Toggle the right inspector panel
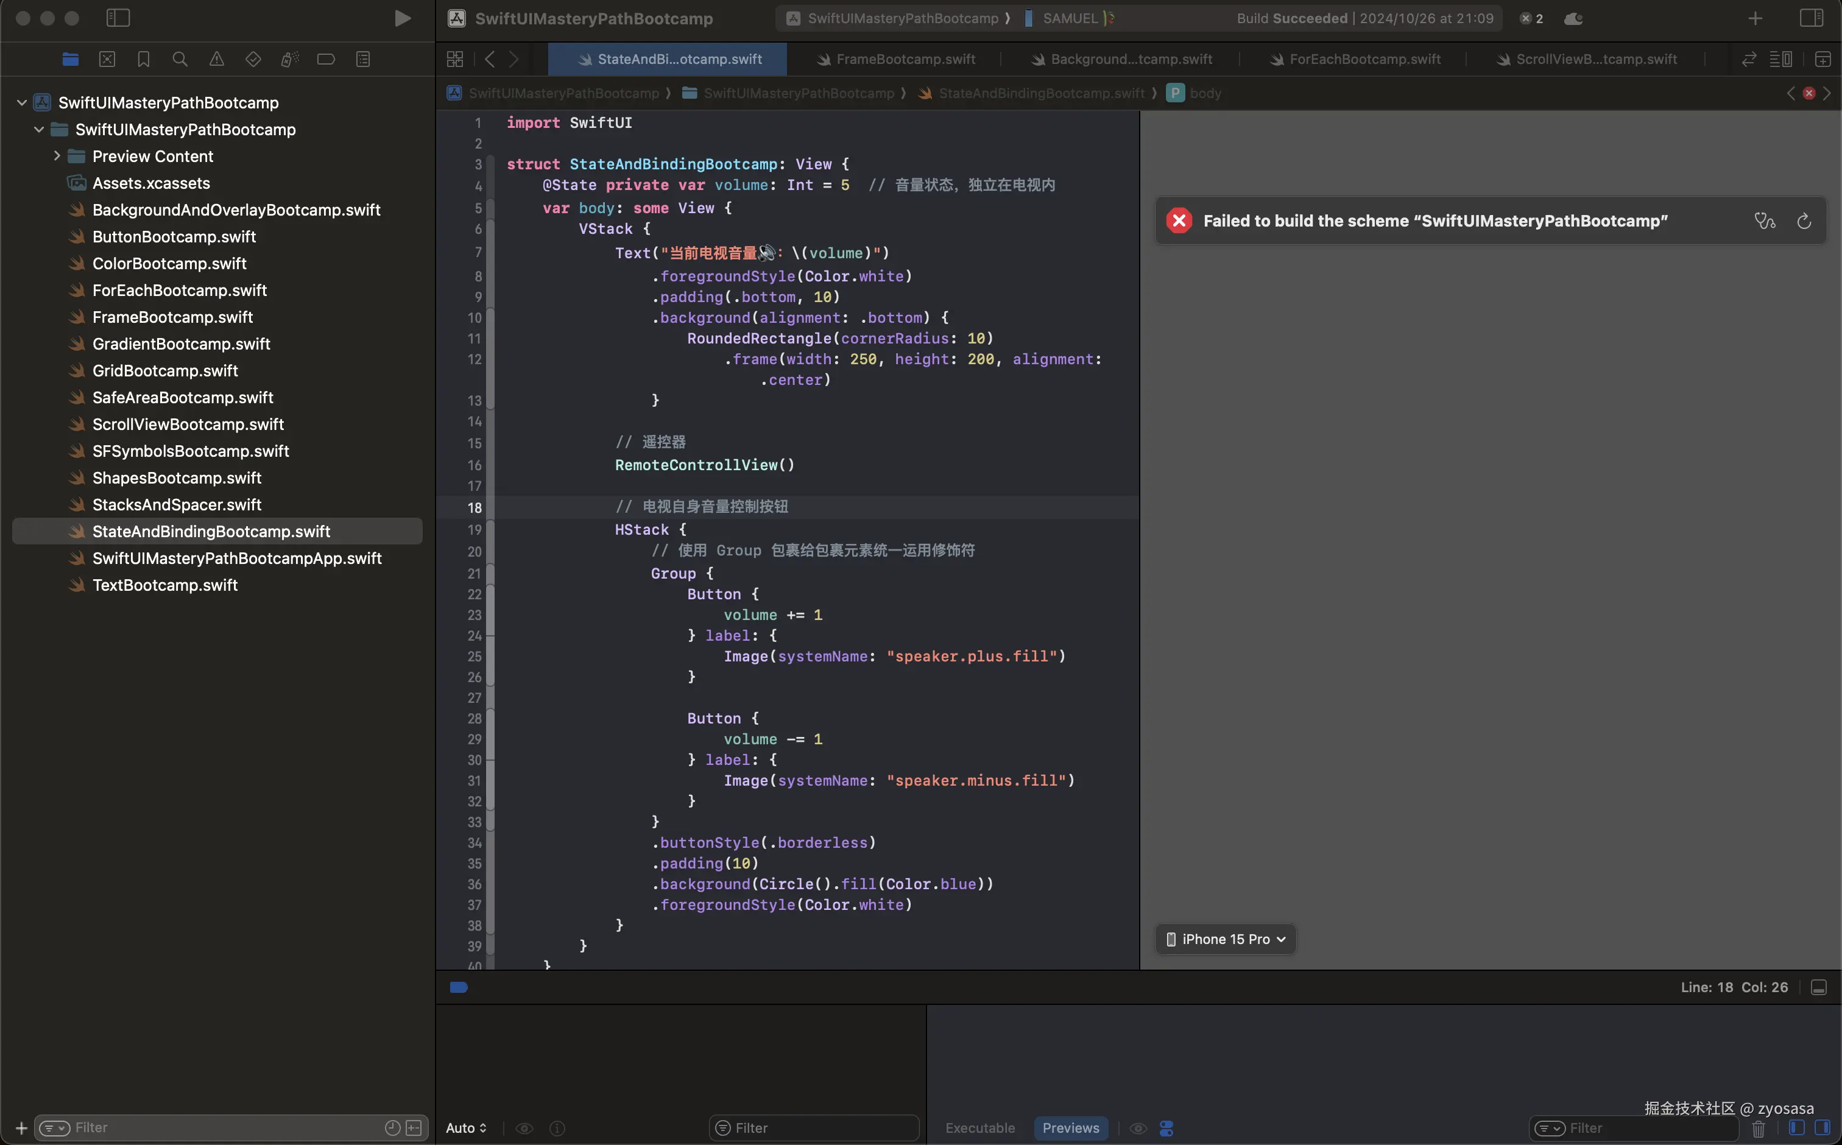This screenshot has width=1842, height=1145. 1811,18
